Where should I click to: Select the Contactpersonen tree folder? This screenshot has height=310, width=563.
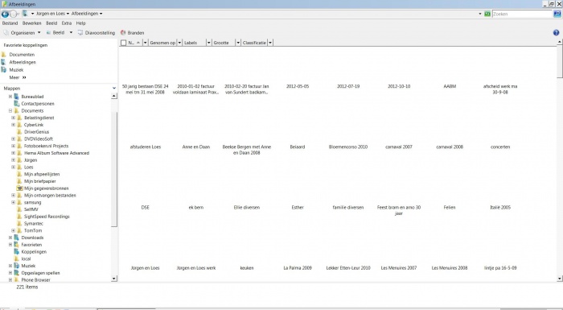[x=38, y=104]
